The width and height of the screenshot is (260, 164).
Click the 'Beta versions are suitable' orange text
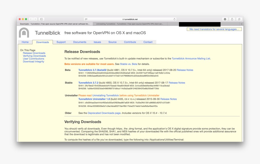click(x=89, y=64)
